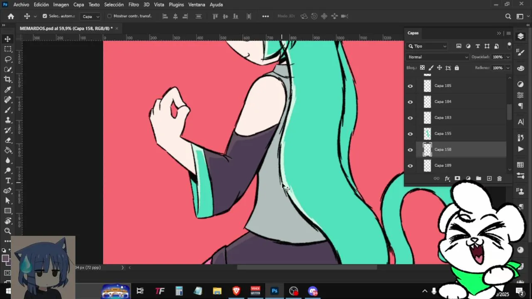
Task: Open the Capas panel flyout menu
Action: click(508, 33)
